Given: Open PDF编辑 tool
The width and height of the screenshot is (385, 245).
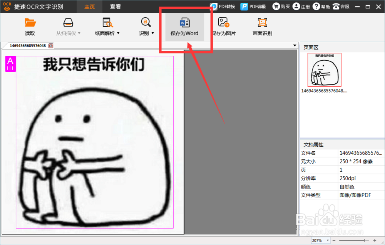Looking at the screenshot, I should point(253,7).
